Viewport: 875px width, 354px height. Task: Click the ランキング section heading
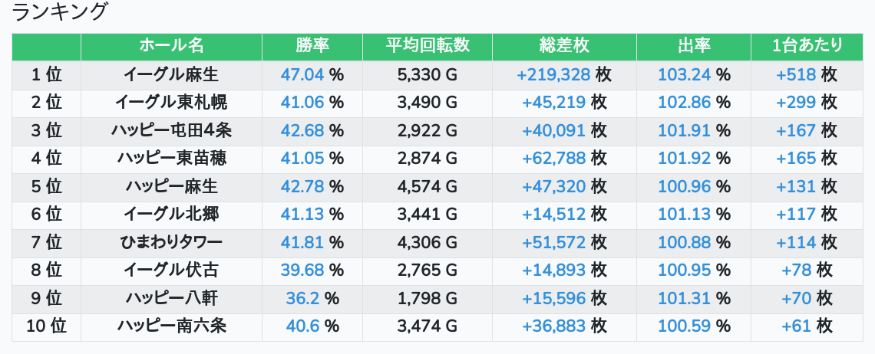tap(60, 13)
